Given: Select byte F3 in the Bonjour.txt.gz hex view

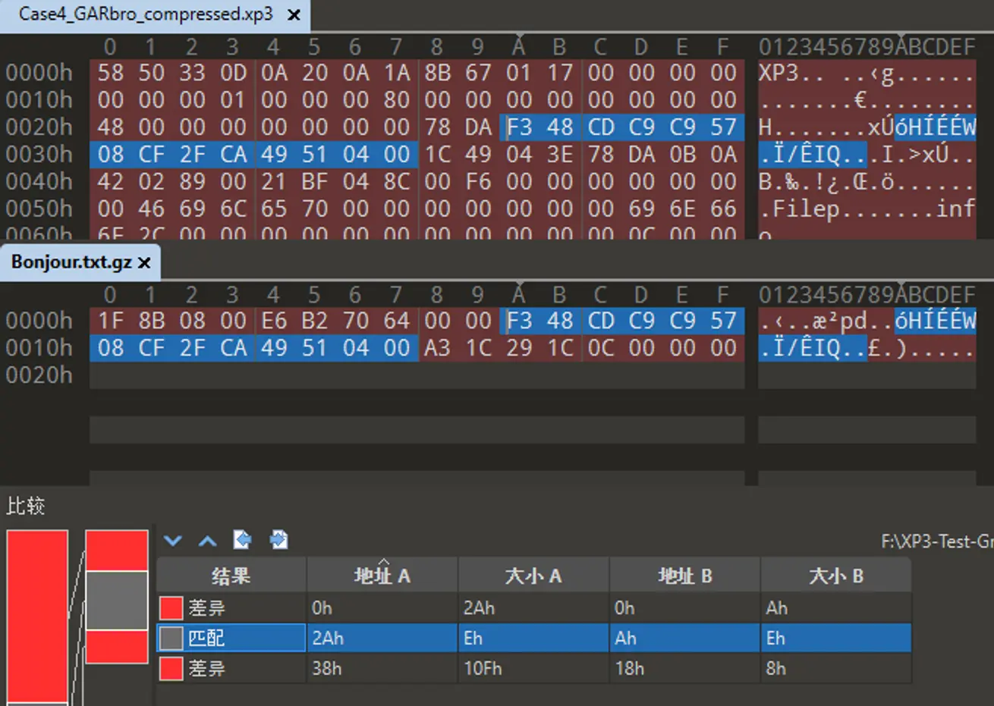Looking at the screenshot, I should coord(518,320).
